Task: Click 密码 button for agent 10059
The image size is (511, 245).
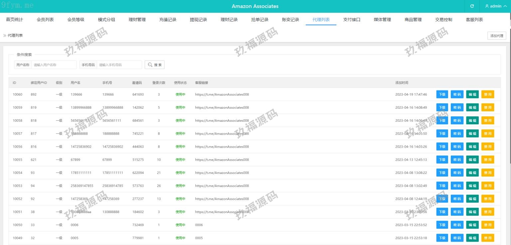Action: click(x=457, y=107)
